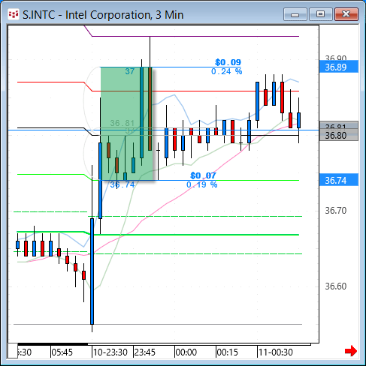The image size is (366, 366).
Task: Click the window title S.INTC - Intel Corporation
Action: tap(103, 15)
